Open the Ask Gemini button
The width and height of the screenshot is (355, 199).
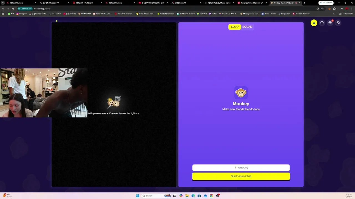tap(326, 3)
